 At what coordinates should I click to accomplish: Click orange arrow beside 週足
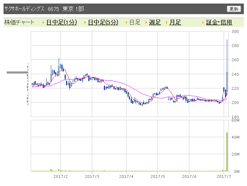[146, 23]
